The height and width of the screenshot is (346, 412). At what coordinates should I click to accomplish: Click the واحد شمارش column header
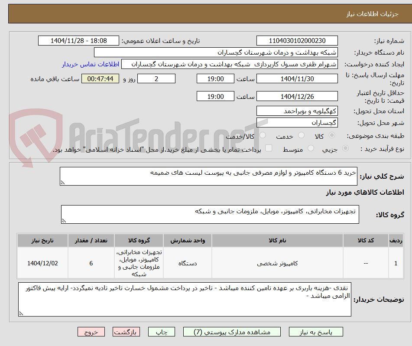point(188,241)
